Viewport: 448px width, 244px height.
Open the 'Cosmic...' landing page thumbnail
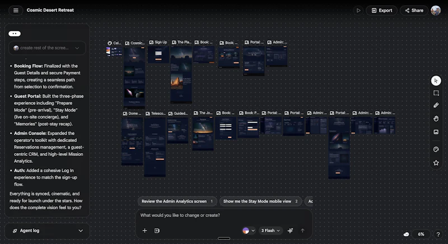click(134, 77)
